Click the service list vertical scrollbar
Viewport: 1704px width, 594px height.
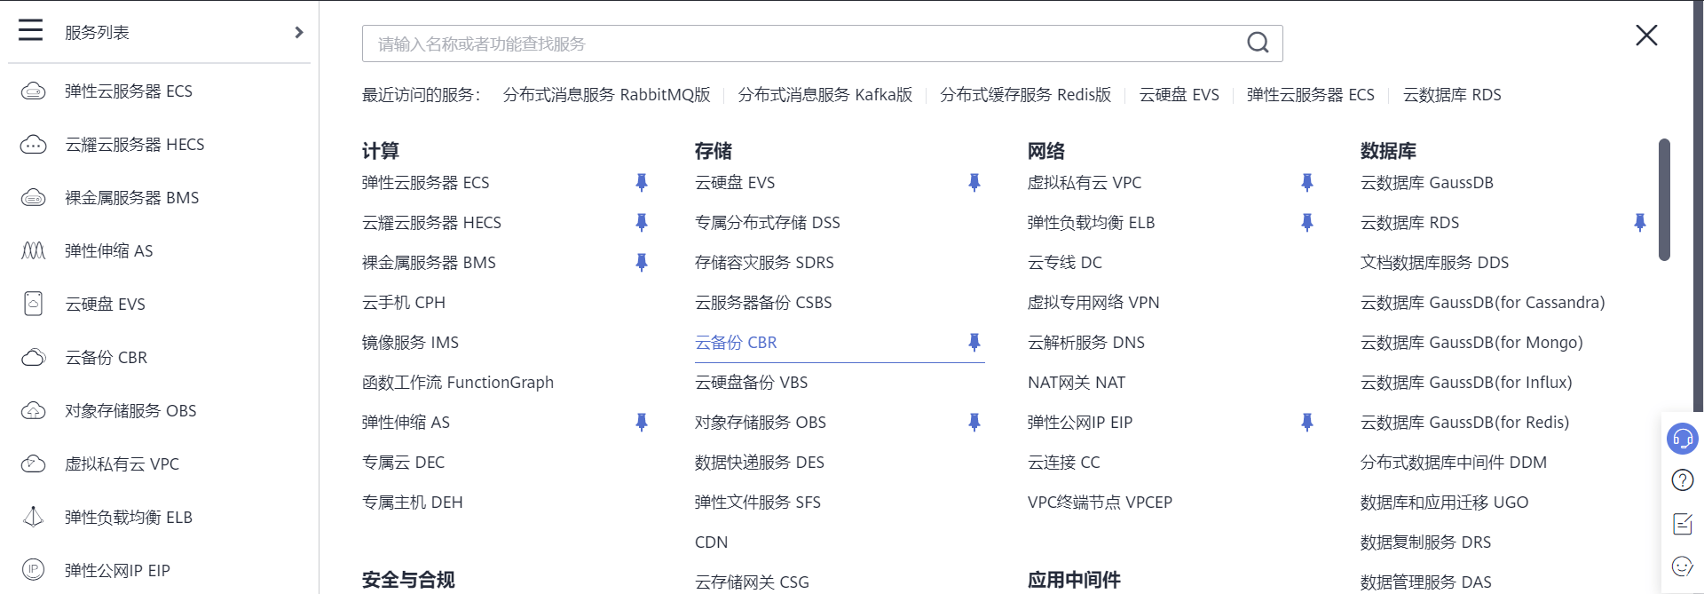1664,200
